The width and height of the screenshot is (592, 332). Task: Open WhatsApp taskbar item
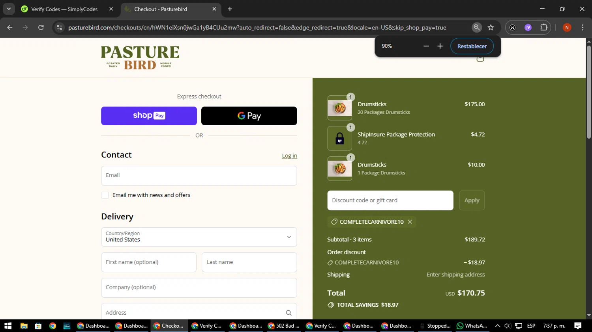[x=472, y=326]
